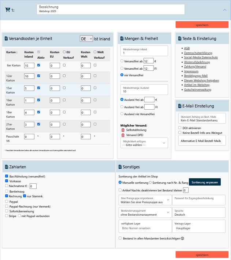Open the DE Inland country dropdown
The height and width of the screenshot is (260, 231).
86,39
